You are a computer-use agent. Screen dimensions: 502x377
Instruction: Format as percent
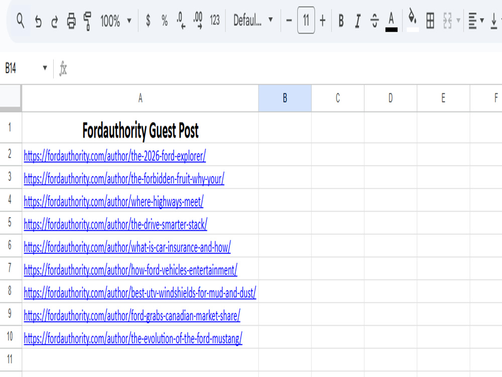(165, 21)
